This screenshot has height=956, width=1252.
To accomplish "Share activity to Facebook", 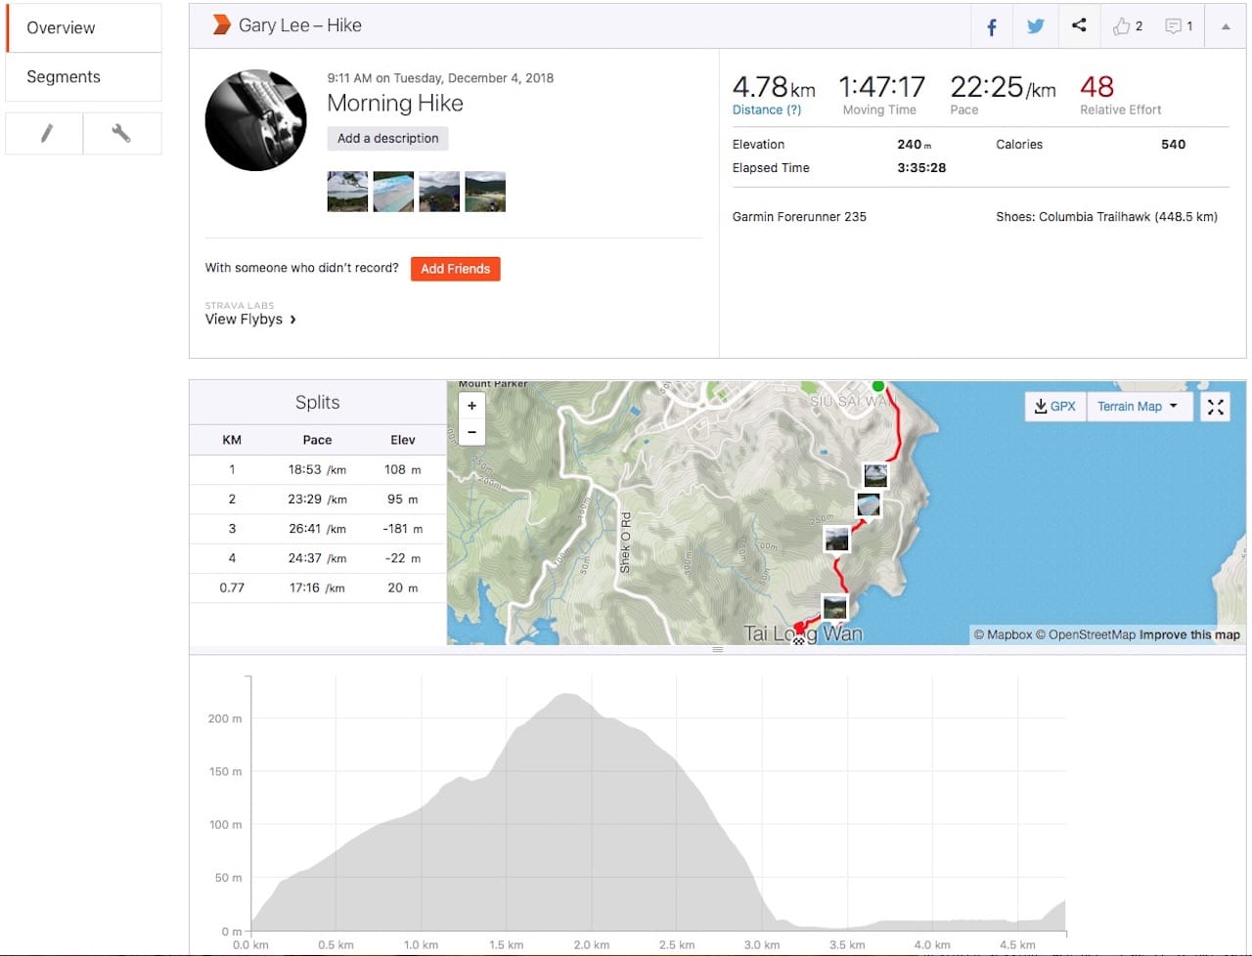I will point(990,25).
